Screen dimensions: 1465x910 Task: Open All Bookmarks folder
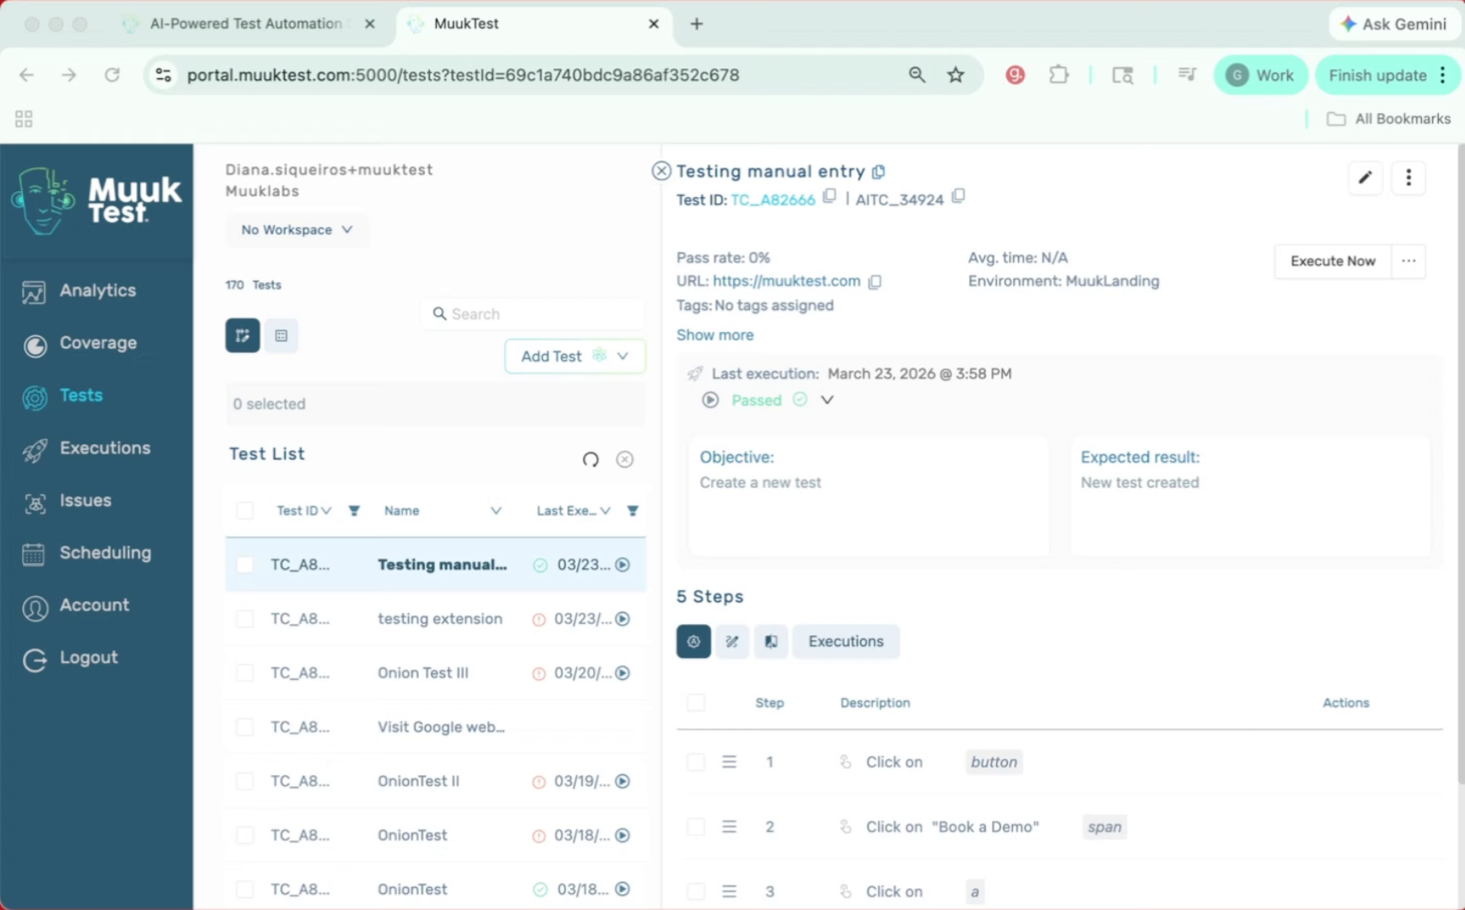[x=1388, y=119]
